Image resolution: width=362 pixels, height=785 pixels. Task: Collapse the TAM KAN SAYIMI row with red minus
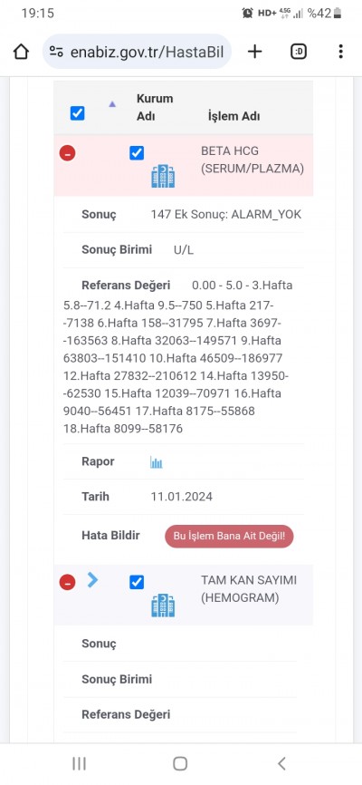[x=68, y=582]
